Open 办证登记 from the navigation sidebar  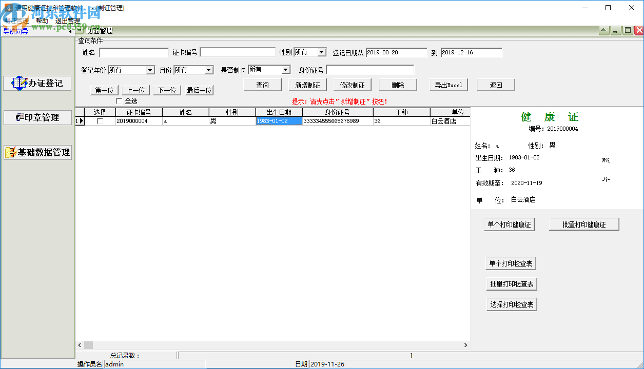(37, 83)
